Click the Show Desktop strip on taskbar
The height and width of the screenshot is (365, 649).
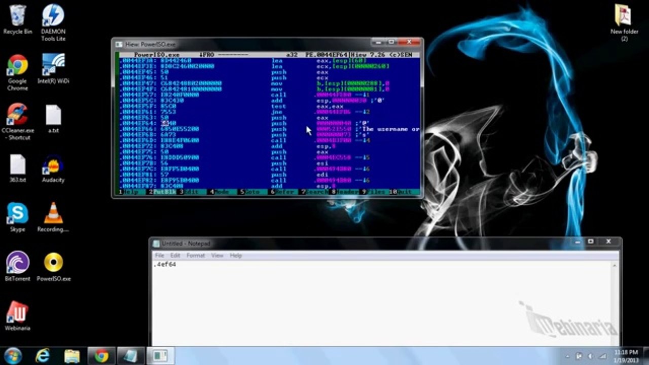[645, 356]
